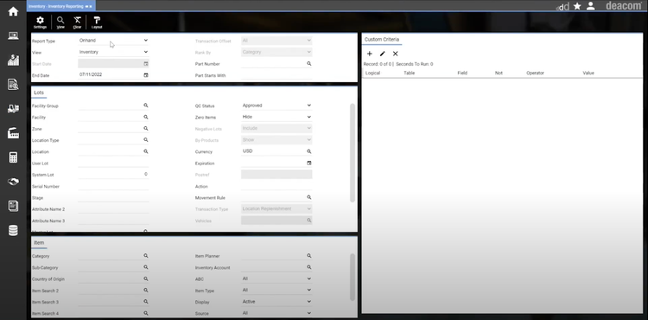Open Location Type search lookup

pyautogui.click(x=146, y=140)
